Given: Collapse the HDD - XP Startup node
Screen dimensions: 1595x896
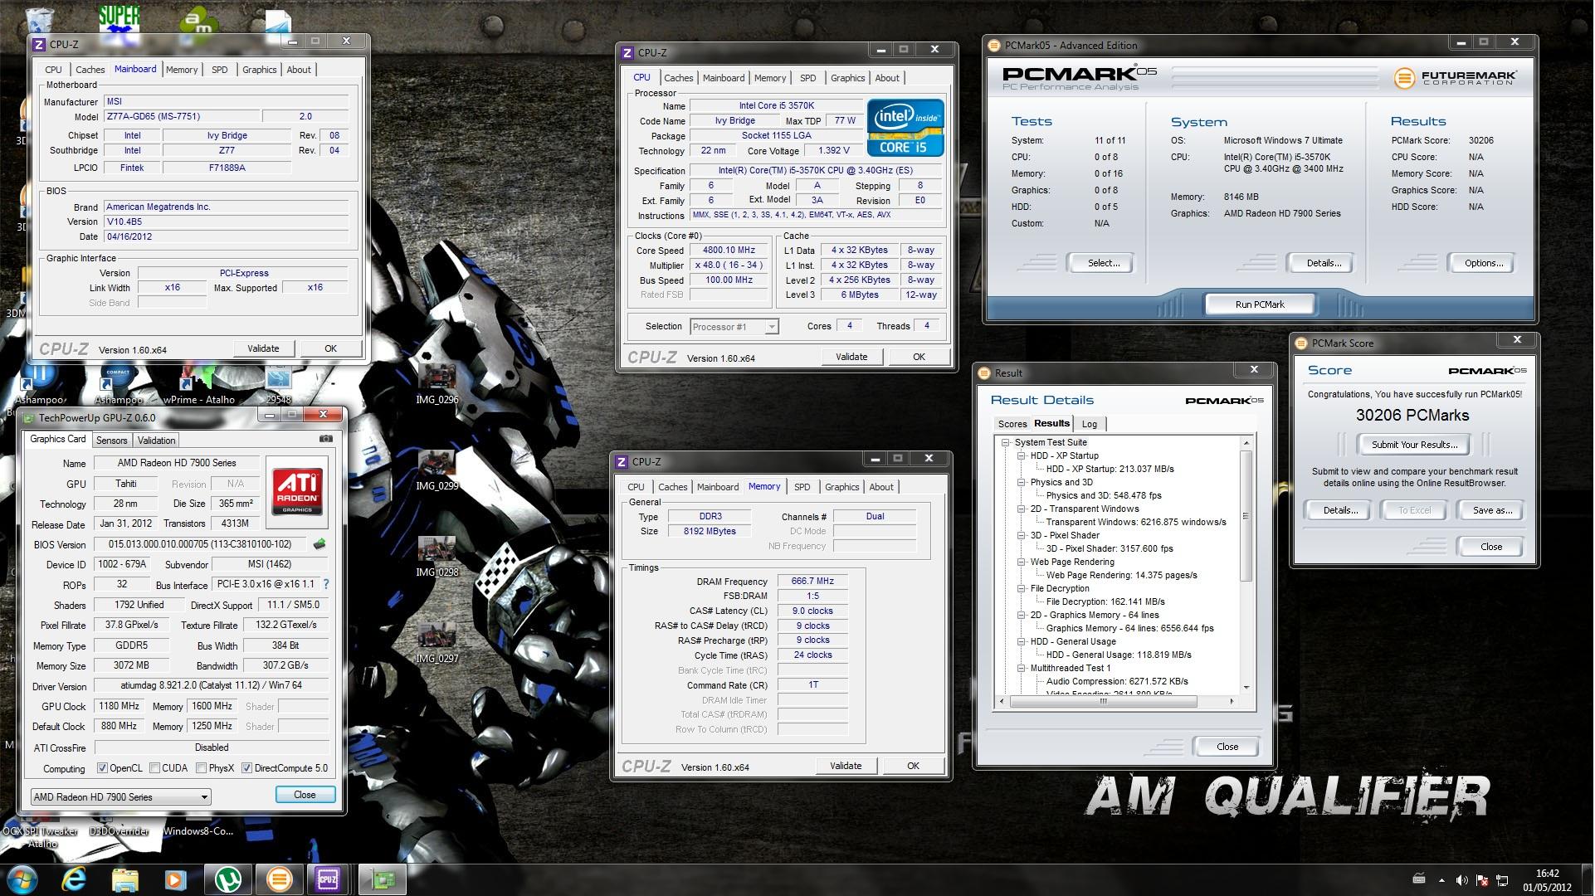Looking at the screenshot, I should coord(1022,456).
